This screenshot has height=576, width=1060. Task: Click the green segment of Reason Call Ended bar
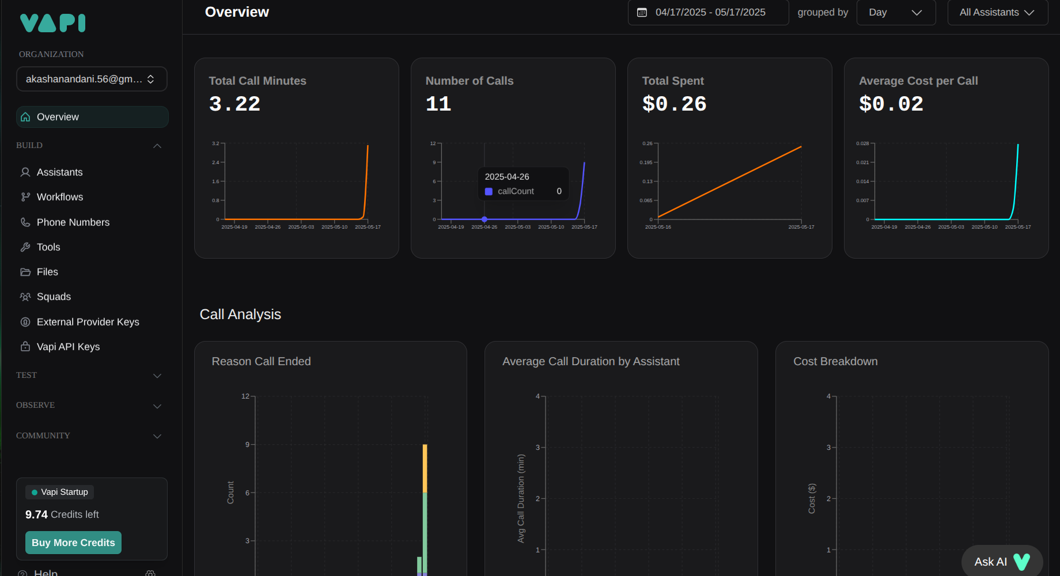point(425,533)
